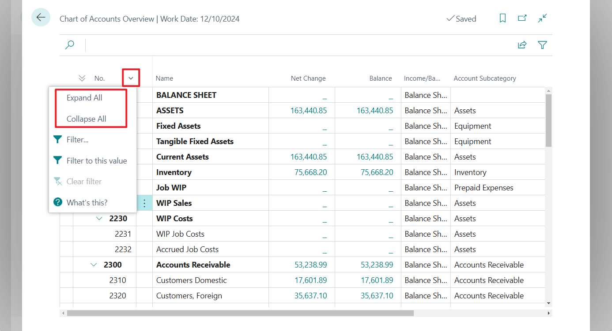Image resolution: width=612 pixels, height=331 pixels.
Task: Click the Saved checkmark indicator
Action: tap(461, 19)
